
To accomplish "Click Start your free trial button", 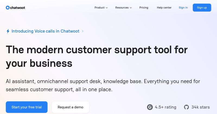I will [x=27, y=107].
